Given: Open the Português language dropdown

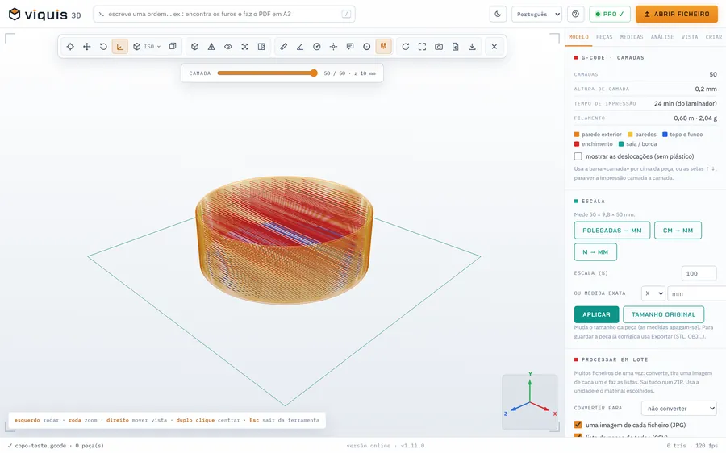Looking at the screenshot, I should pyautogui.click(x=536, y=14).
